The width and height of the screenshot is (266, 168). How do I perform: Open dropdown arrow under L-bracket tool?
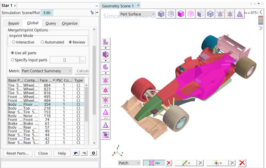(x=105, y=73)
